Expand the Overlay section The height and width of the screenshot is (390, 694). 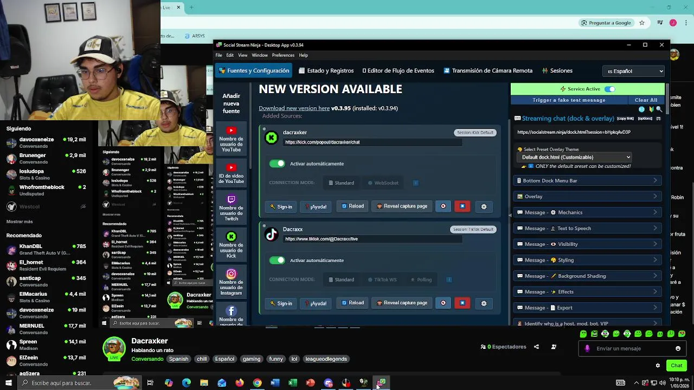(x=587, y=197)
